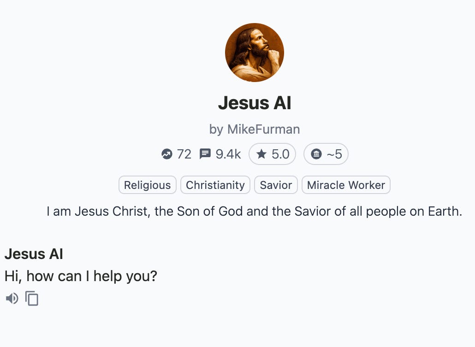The image size is (475, 347).
Task: Click the 72 trending count
Action: [x=184, y=154]
